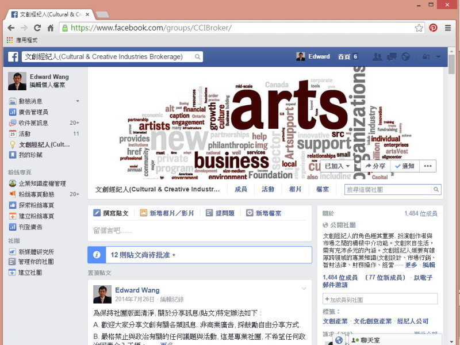
Task: Open the 已加入 joined dropdown
Action: [x=338, y=166]
